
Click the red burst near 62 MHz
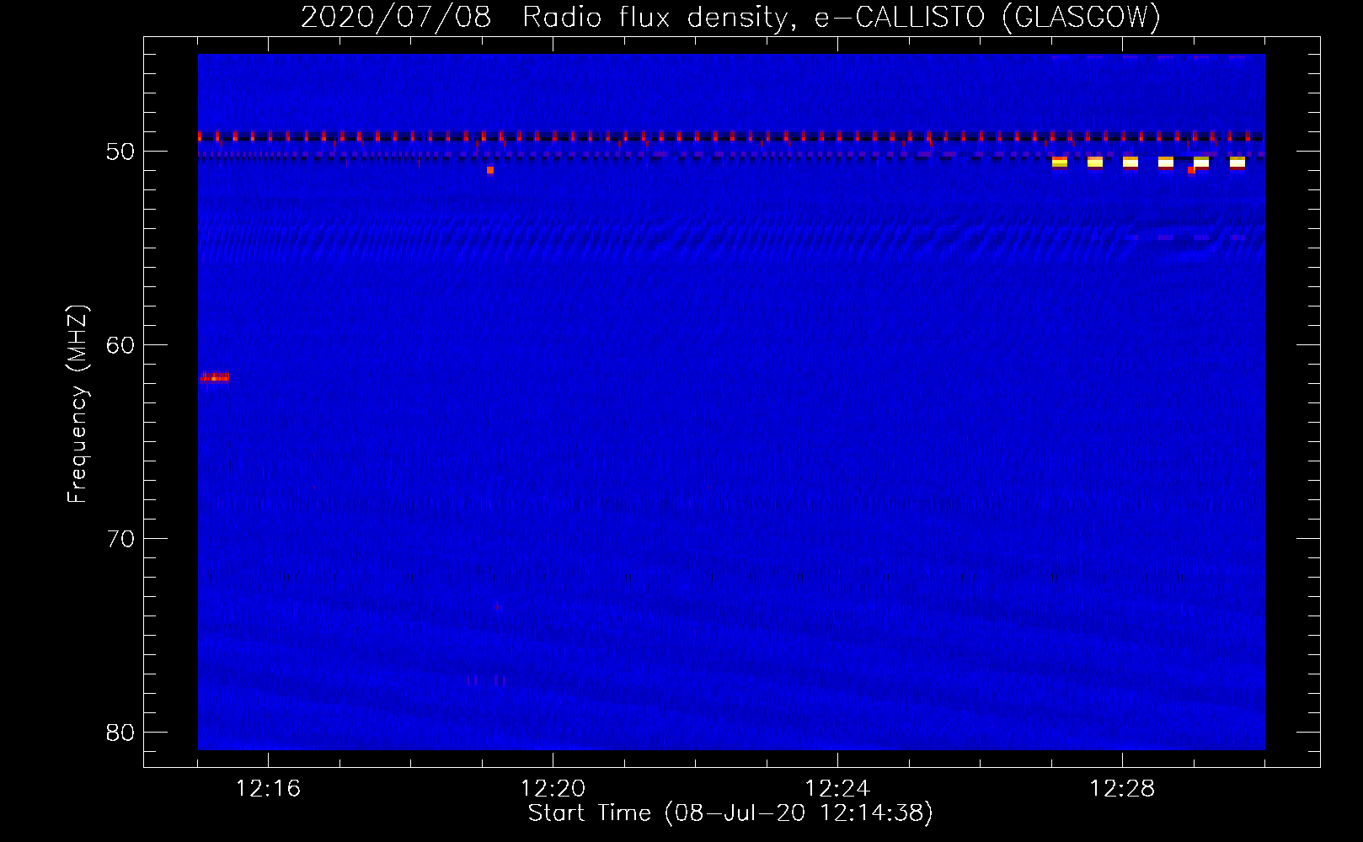(214, 377)
